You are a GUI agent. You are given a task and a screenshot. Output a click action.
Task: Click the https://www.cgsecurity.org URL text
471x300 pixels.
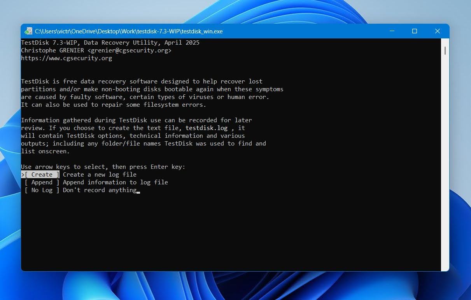pos(67,58)
